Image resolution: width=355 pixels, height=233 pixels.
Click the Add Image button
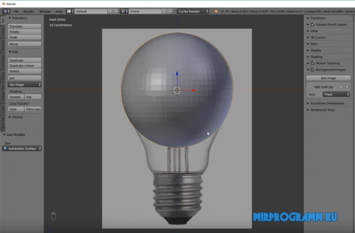[x=328, y=78]
